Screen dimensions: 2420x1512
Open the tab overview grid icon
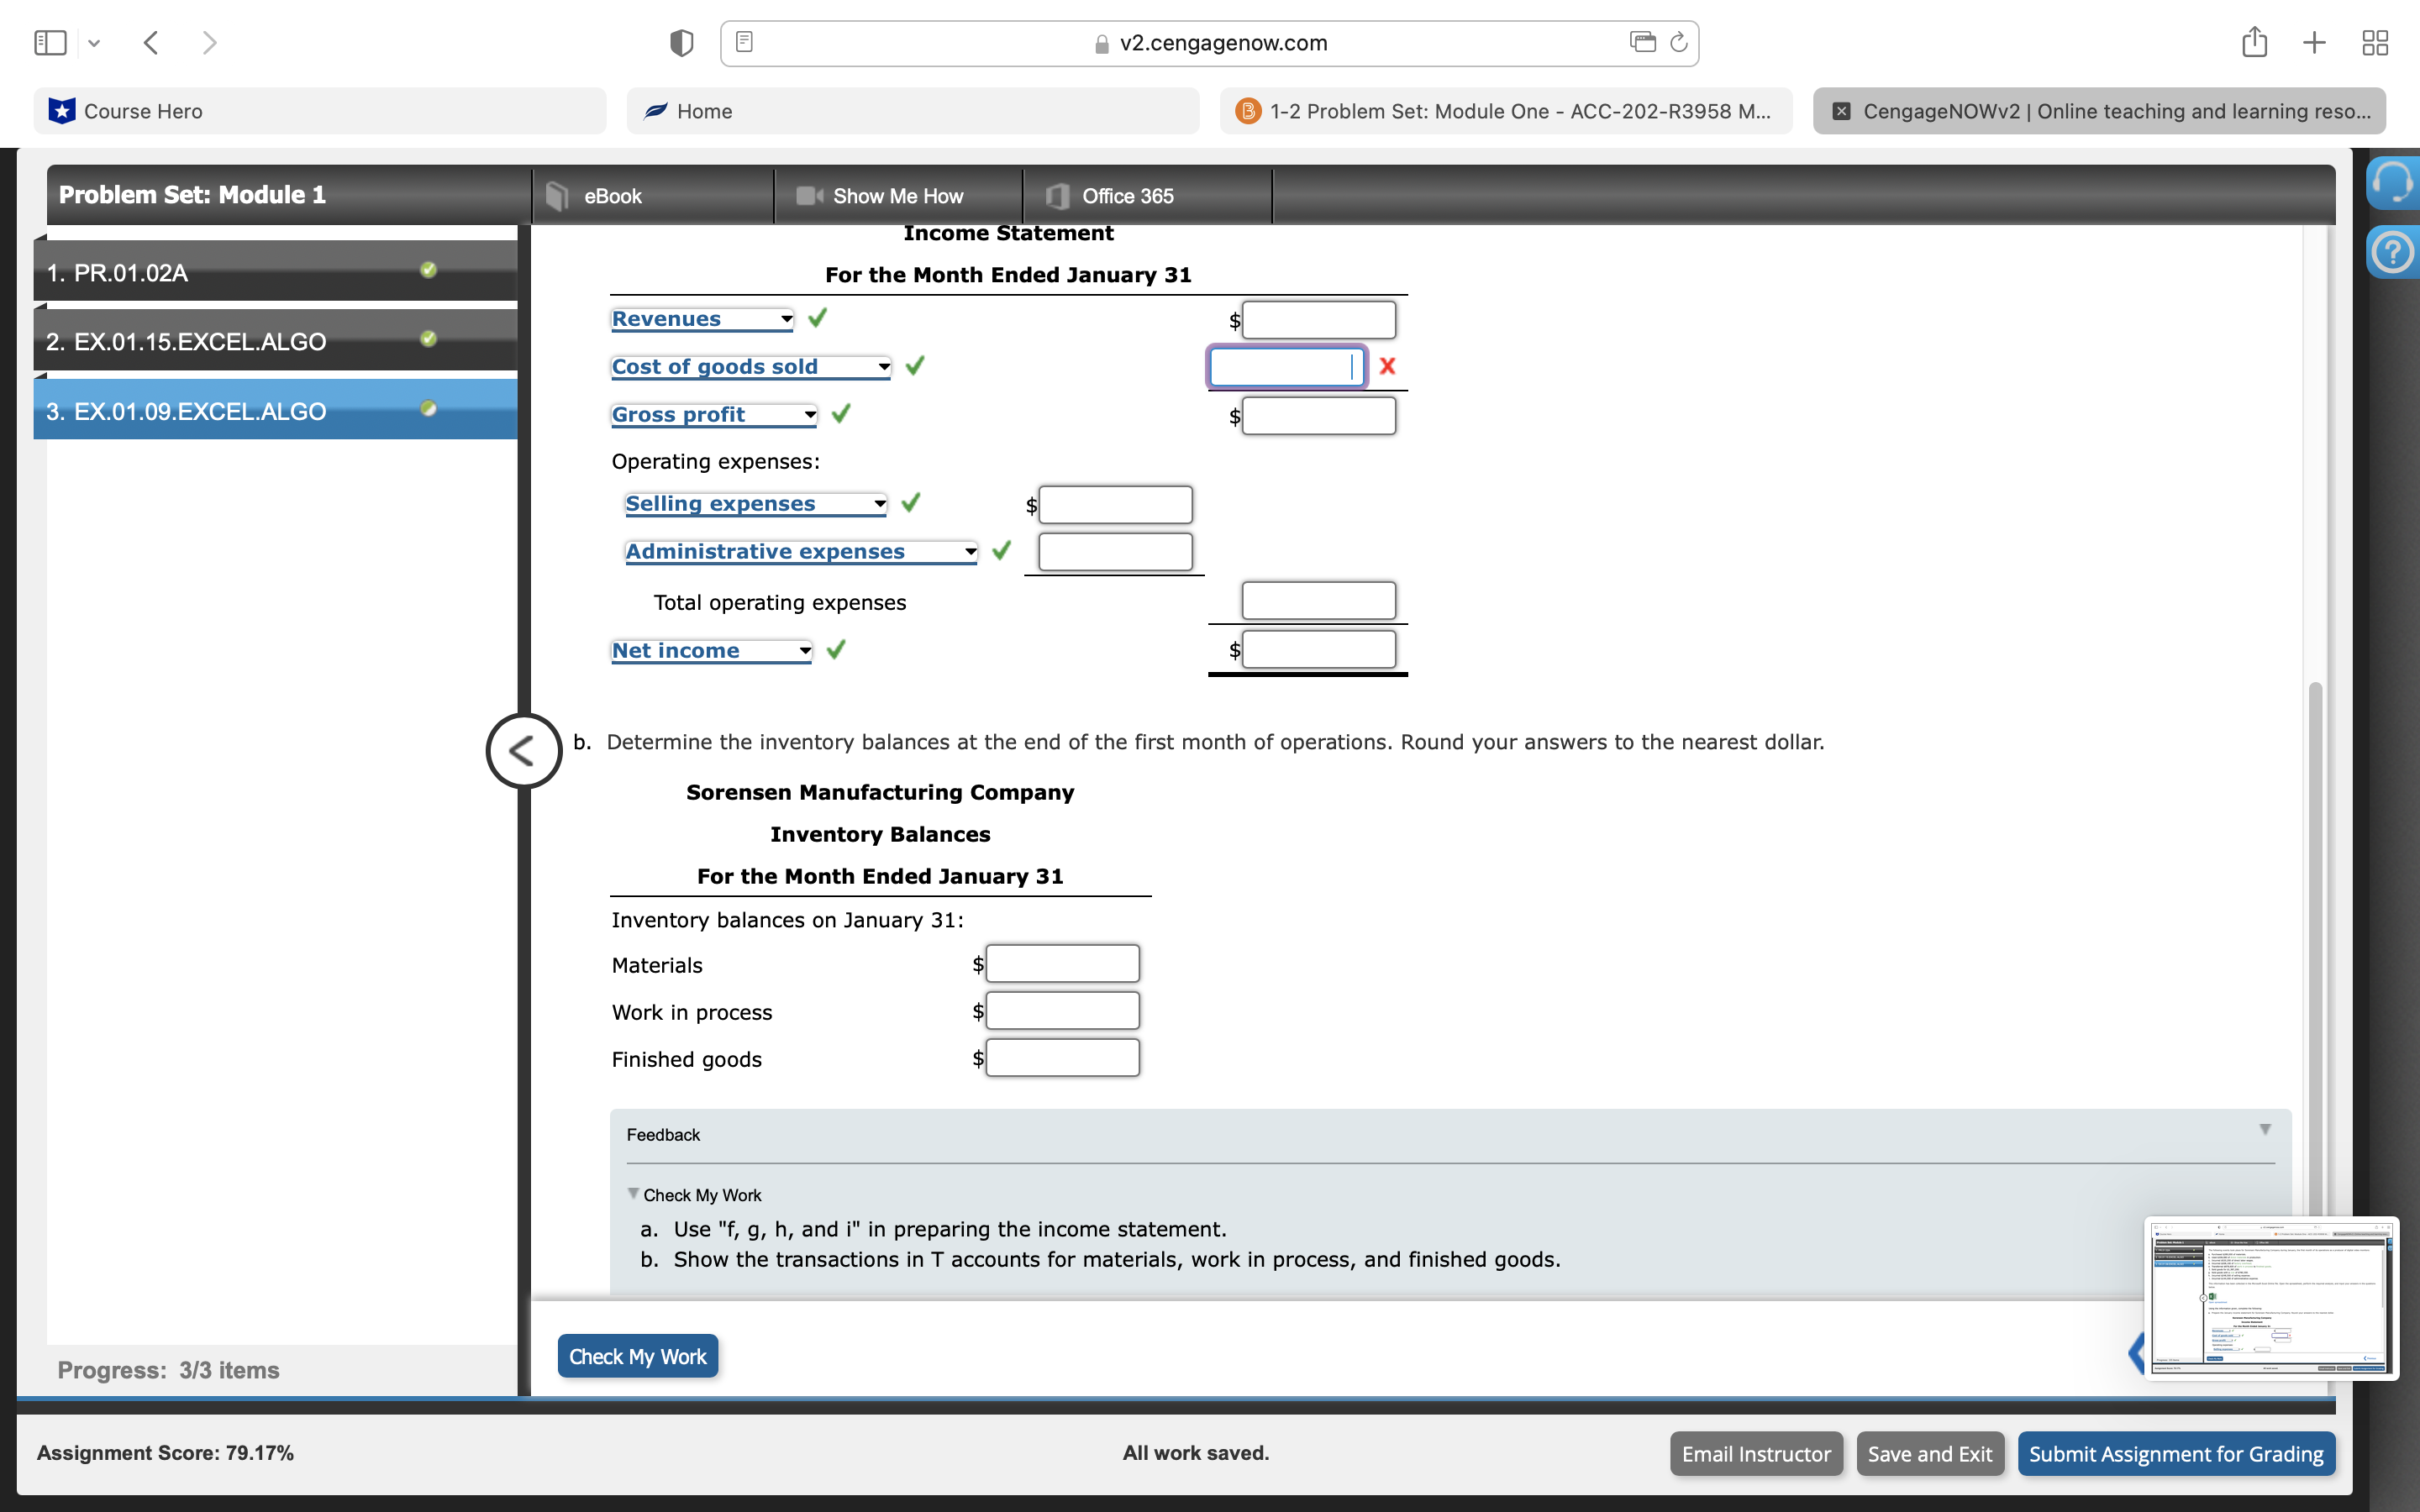pyautogui.click(x=2374, y=42)
